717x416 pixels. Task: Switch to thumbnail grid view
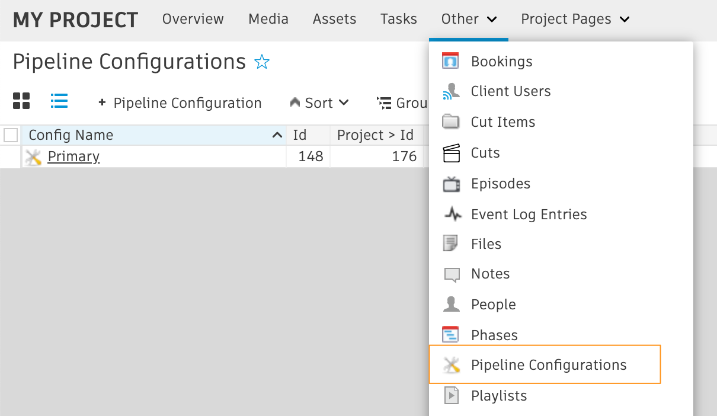[x=21, y=101]
